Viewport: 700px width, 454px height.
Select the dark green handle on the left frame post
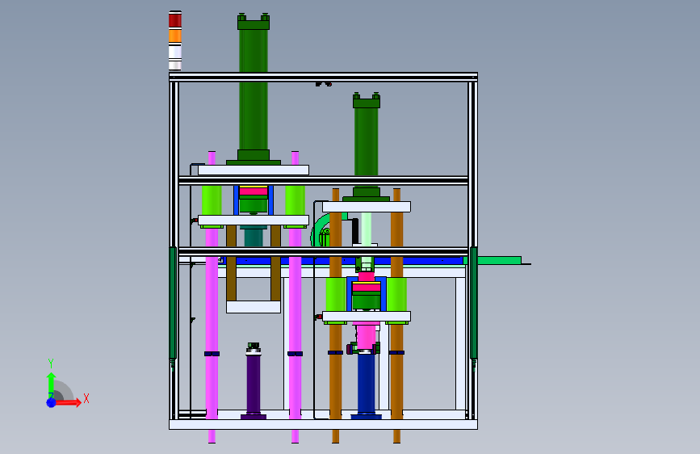coord(172,303)
